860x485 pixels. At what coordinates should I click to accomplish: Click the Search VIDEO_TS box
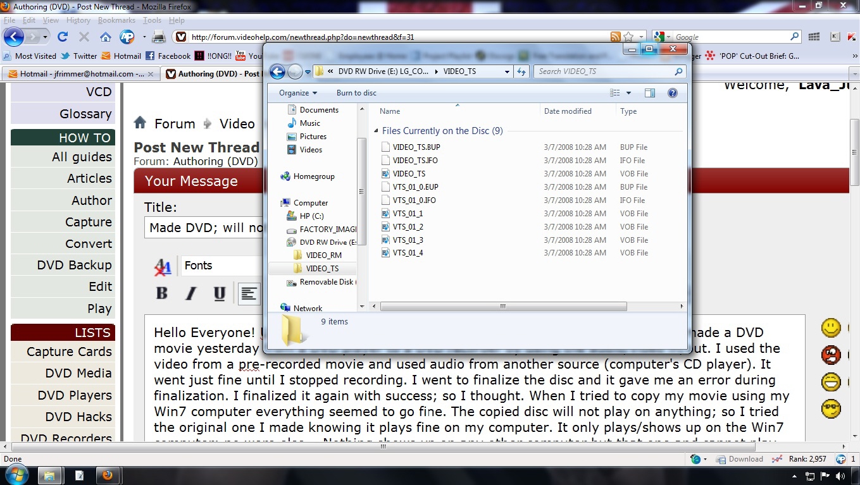click(x=610, y=71)
